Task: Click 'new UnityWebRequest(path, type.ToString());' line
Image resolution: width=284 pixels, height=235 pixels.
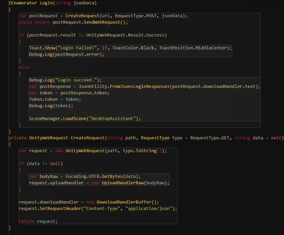Action: (x=93, y=151)
